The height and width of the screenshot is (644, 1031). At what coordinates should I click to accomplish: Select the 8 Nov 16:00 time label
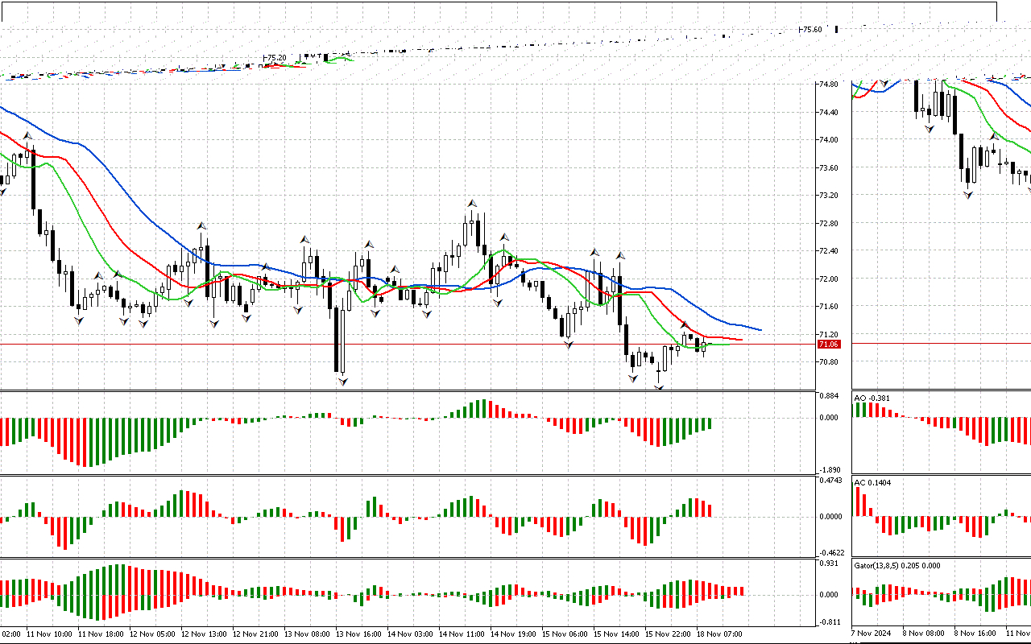coord(975,634)
